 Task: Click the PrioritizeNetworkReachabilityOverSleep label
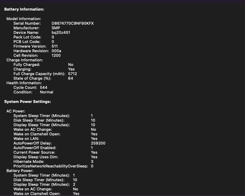[x=51, y=166]
